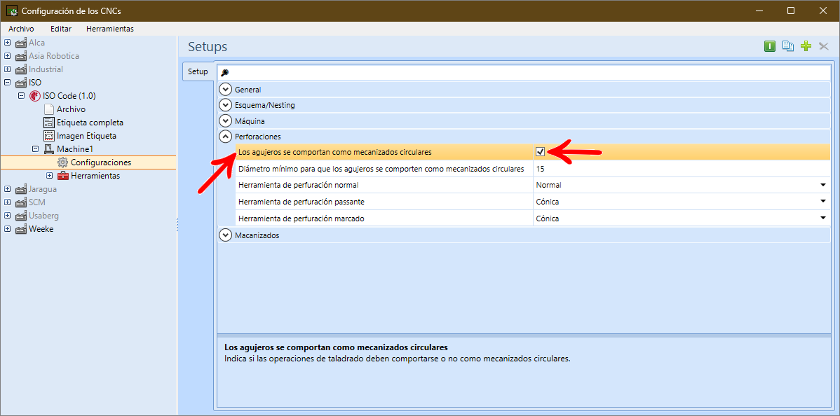Expand the Usaberg tree node
The width and height of the screenshot is (840, 416).
point(8,216)
